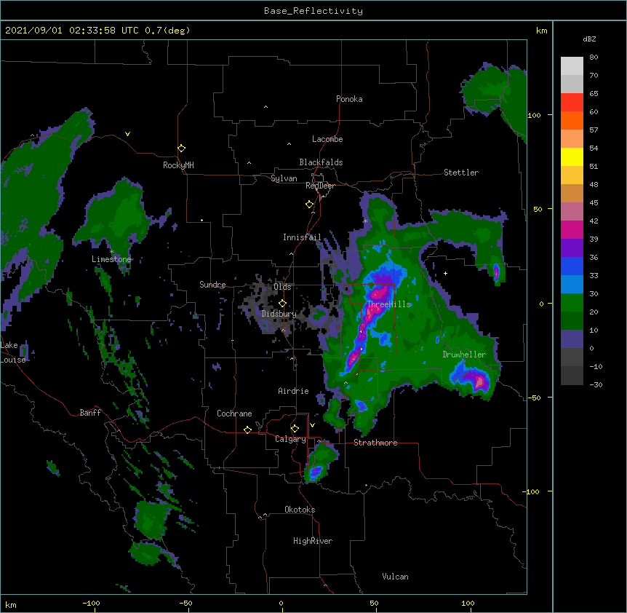Click the yellow marker below Cochrane

point(247,430)
